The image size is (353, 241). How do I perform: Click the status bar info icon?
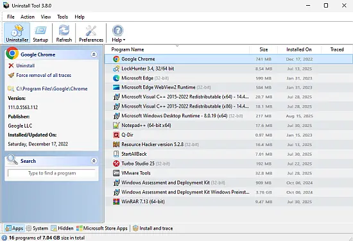click(4, 238)
